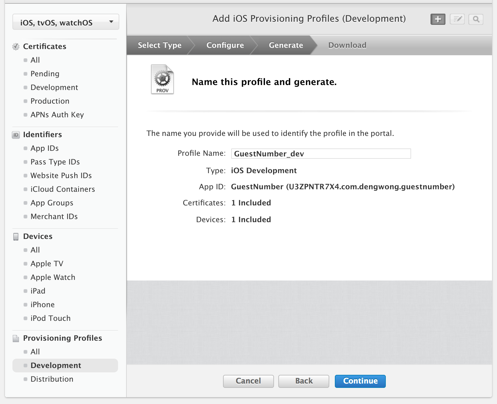Screen dimensions: 497x404
Task: Open App Groups
Action: [x=52, y=203]
